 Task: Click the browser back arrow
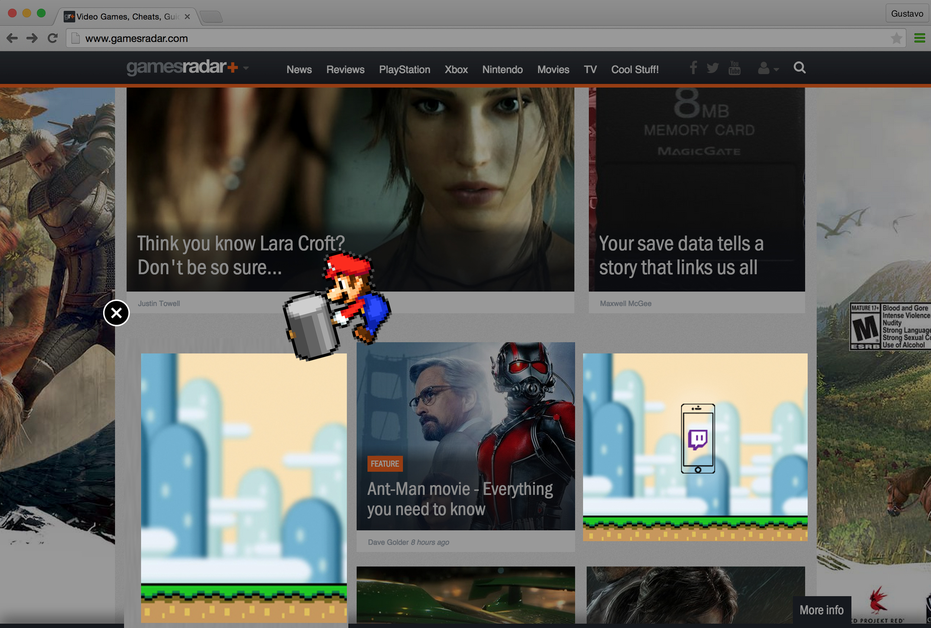tap(12, 38)
